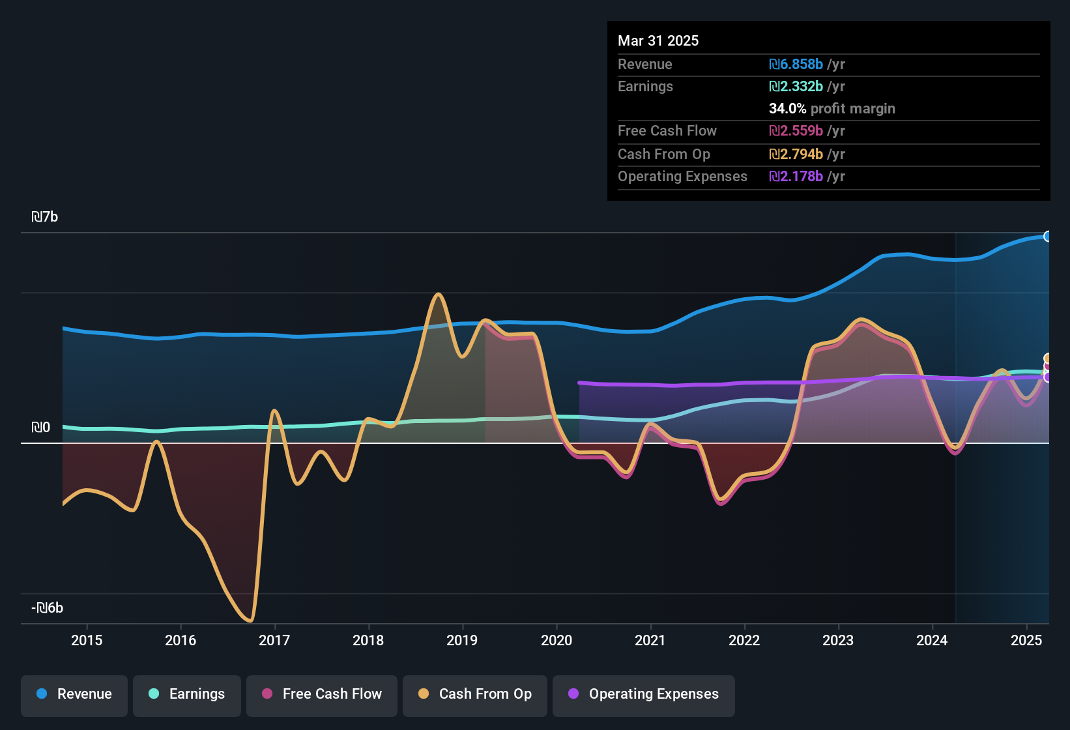Select the 2019 year label on the timeline
This screenshot has width=1070, height=730.
click(x=462, y=641)
